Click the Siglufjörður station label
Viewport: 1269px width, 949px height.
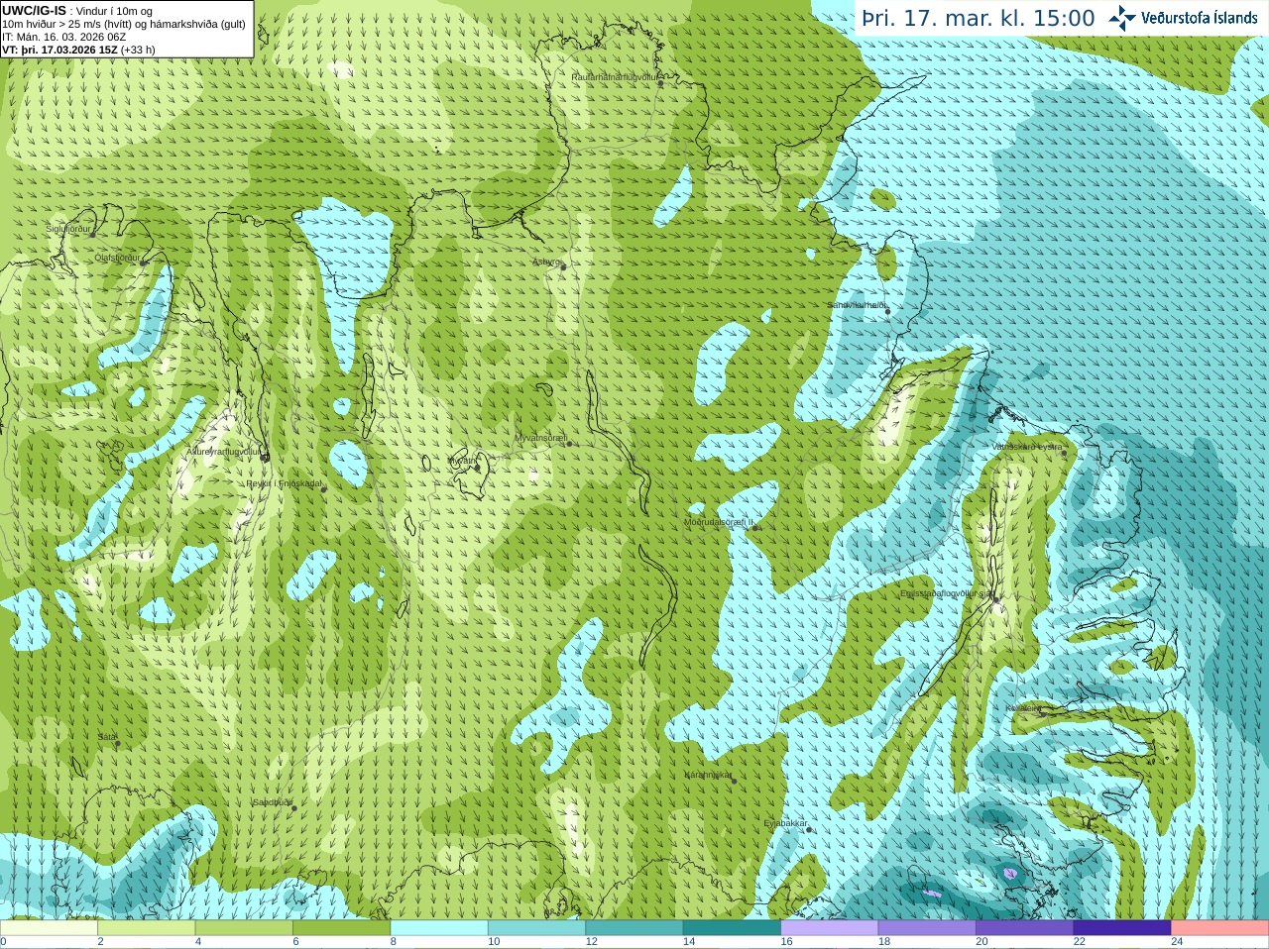point(68,229)
